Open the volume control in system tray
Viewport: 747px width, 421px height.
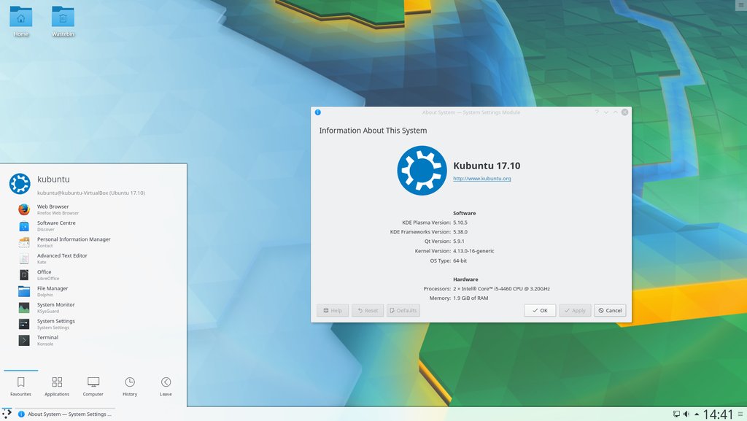click(686, 414)
